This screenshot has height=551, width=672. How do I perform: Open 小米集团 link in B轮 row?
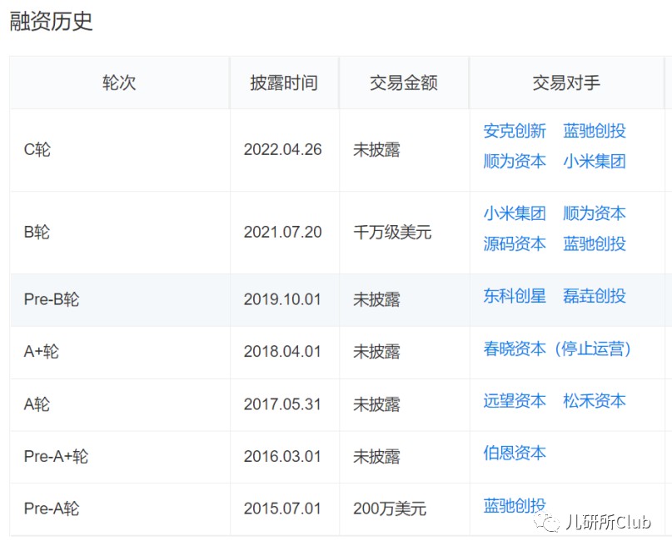(x=515, y=213)
